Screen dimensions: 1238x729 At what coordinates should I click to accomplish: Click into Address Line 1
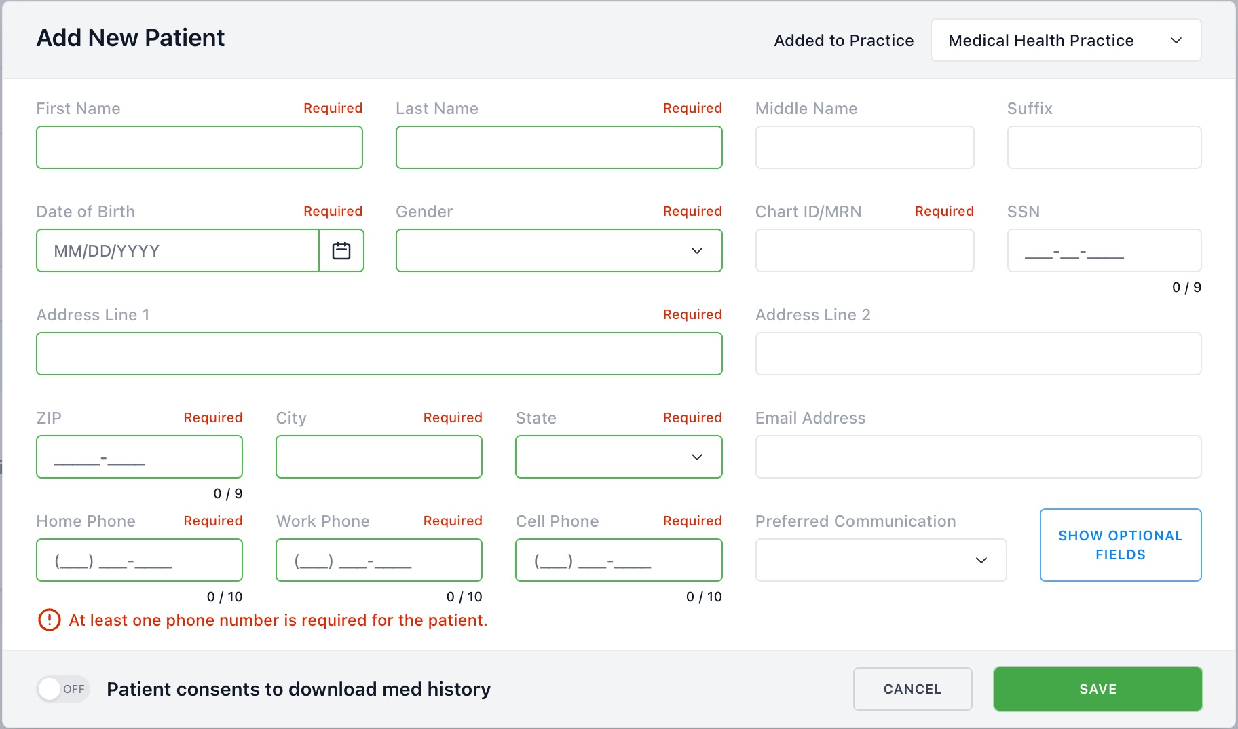click(x=379, y=354)
